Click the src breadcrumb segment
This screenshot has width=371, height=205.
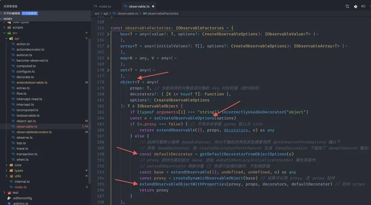[x=97, y=13]
